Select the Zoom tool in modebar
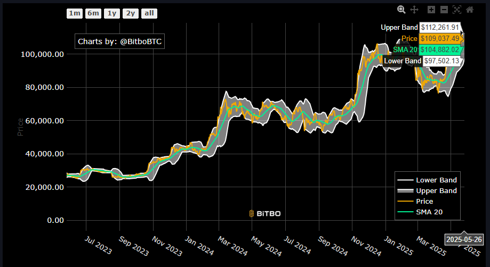Screen dimensions: 490x267 point(401,10)
